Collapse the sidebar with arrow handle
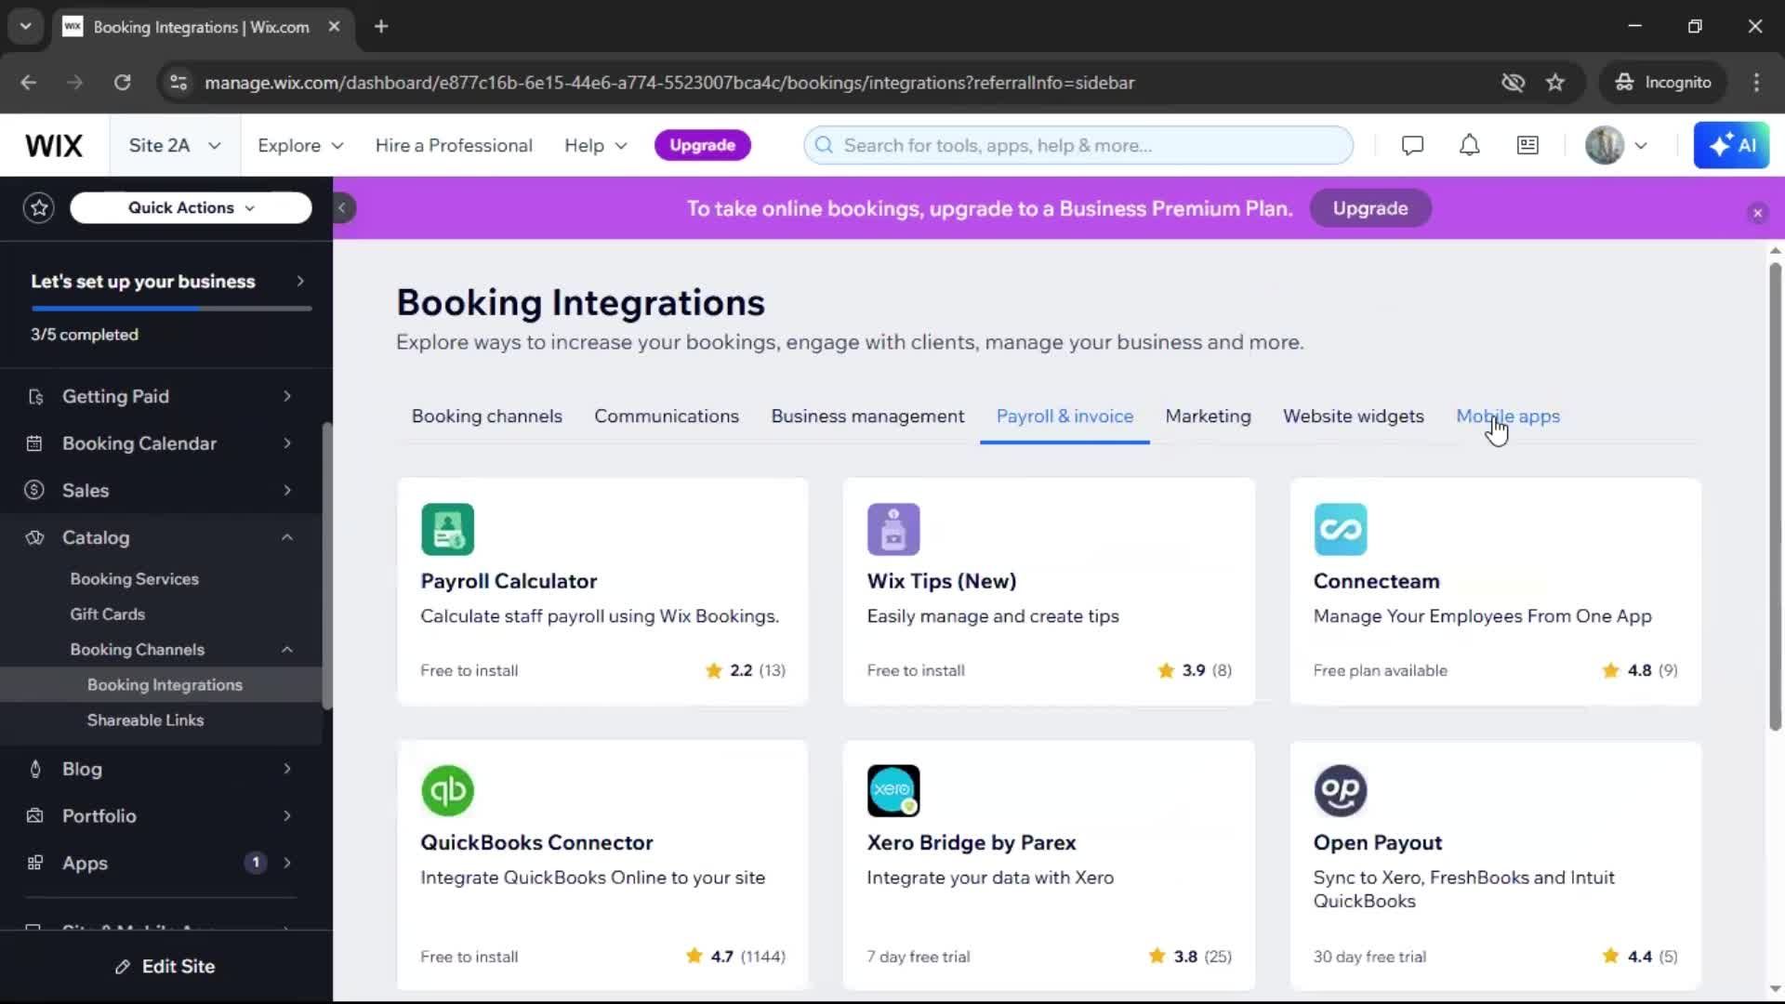Screen dimensions: 1785x1004 point(342,208)
